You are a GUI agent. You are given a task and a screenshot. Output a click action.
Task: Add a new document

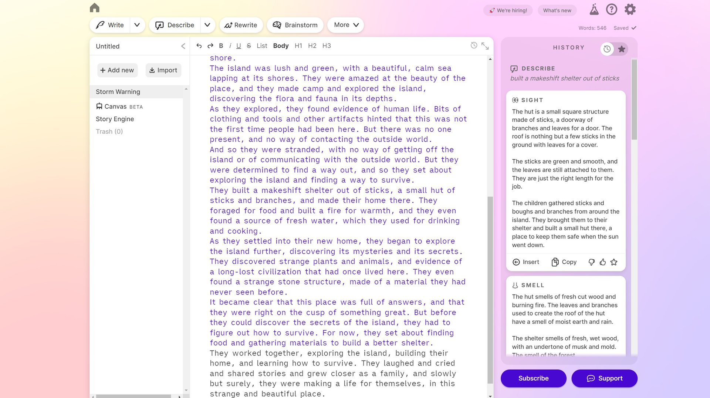pos(117,70)
